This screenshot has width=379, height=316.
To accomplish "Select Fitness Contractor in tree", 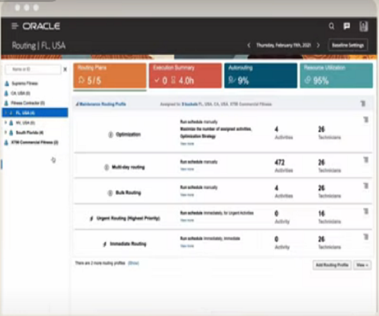I will click(x=28, y=103).
